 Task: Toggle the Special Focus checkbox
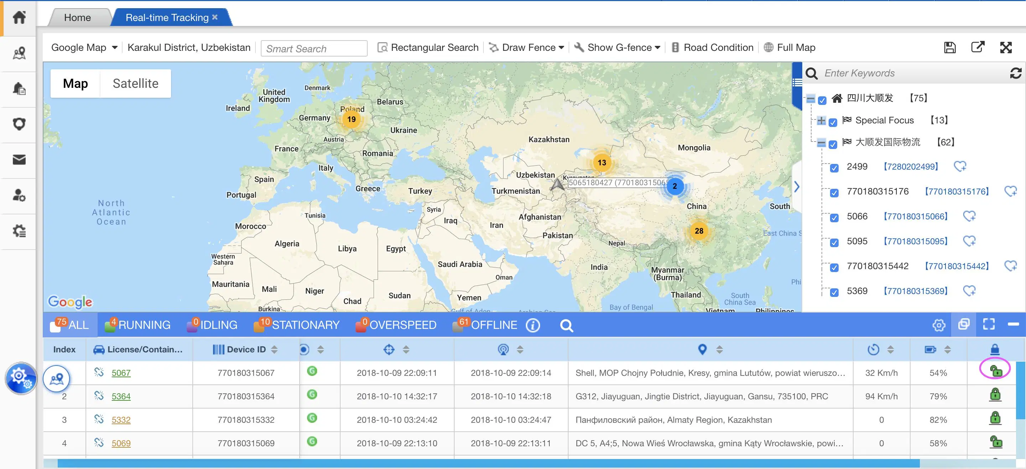click(x=833, y=122)
